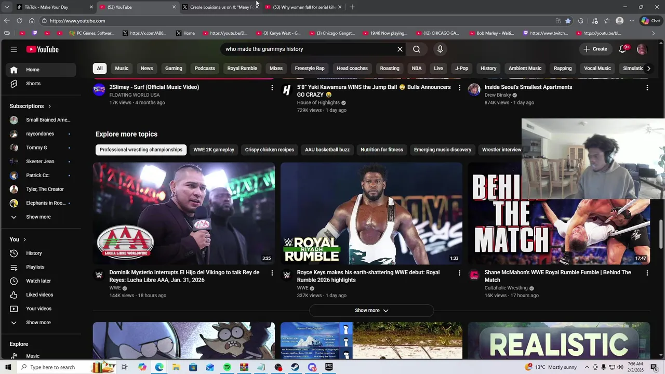Image resolution: width=665 pixels, height=374 pixels.
Task: Expand the Subscriptions section chevron
Action: pos(49,106)
